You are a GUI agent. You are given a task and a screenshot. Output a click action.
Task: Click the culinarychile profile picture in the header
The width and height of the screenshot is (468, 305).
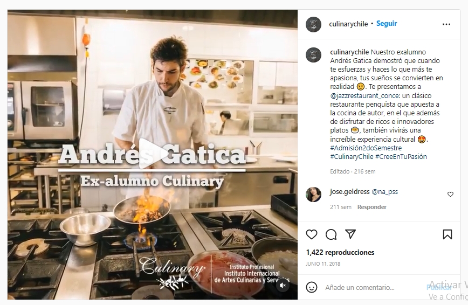(x=313, y=24)
